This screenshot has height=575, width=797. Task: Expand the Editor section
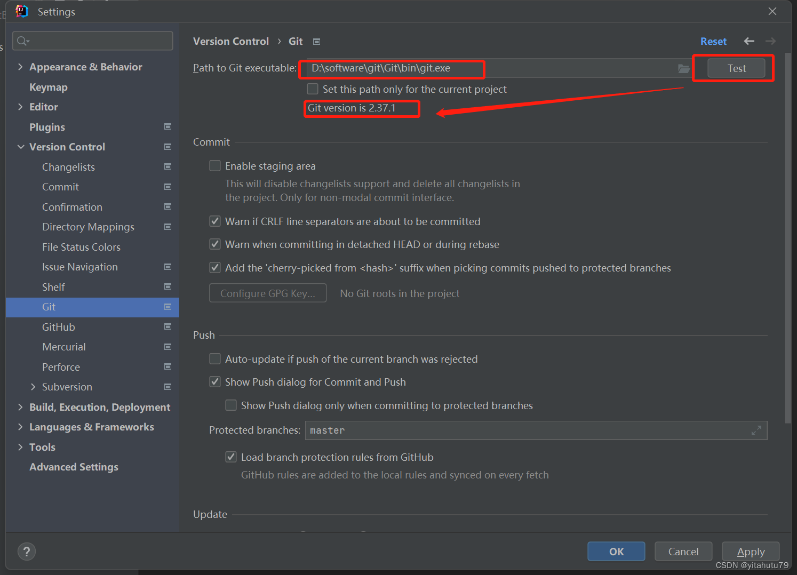click(20, 107)
